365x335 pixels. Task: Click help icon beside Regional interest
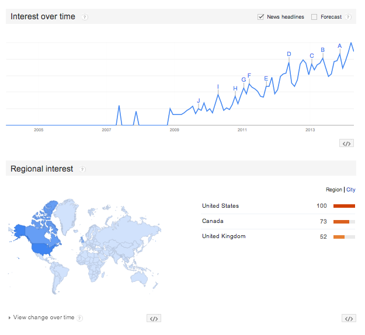(x=82, y=169)
